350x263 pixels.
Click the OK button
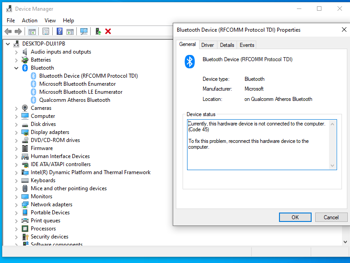[x=295, y=217]
